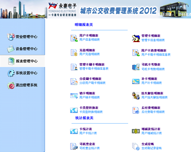The image size is (191, 152).
Task: Click 退出管理系统 to exit
Action: (23, 85)
